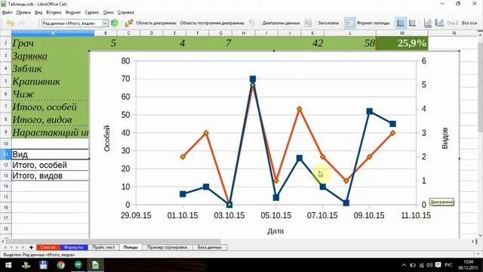Switch to the 'Список' sheet tab
This screenshot has height=272, width=483.
coord(48,247)
